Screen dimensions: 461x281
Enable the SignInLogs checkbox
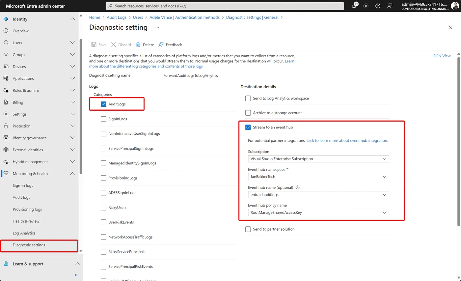click(x=103, y=119)
